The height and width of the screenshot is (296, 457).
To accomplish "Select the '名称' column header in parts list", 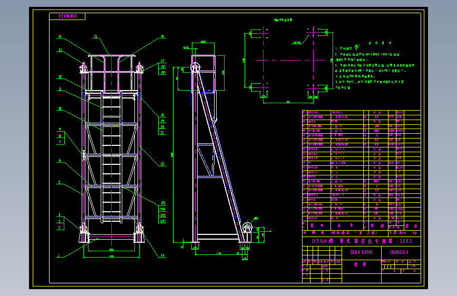I will point(345,225).
